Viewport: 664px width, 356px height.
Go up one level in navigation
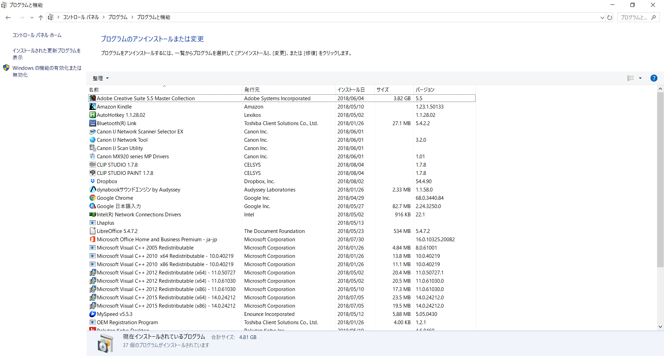point(41,17)
